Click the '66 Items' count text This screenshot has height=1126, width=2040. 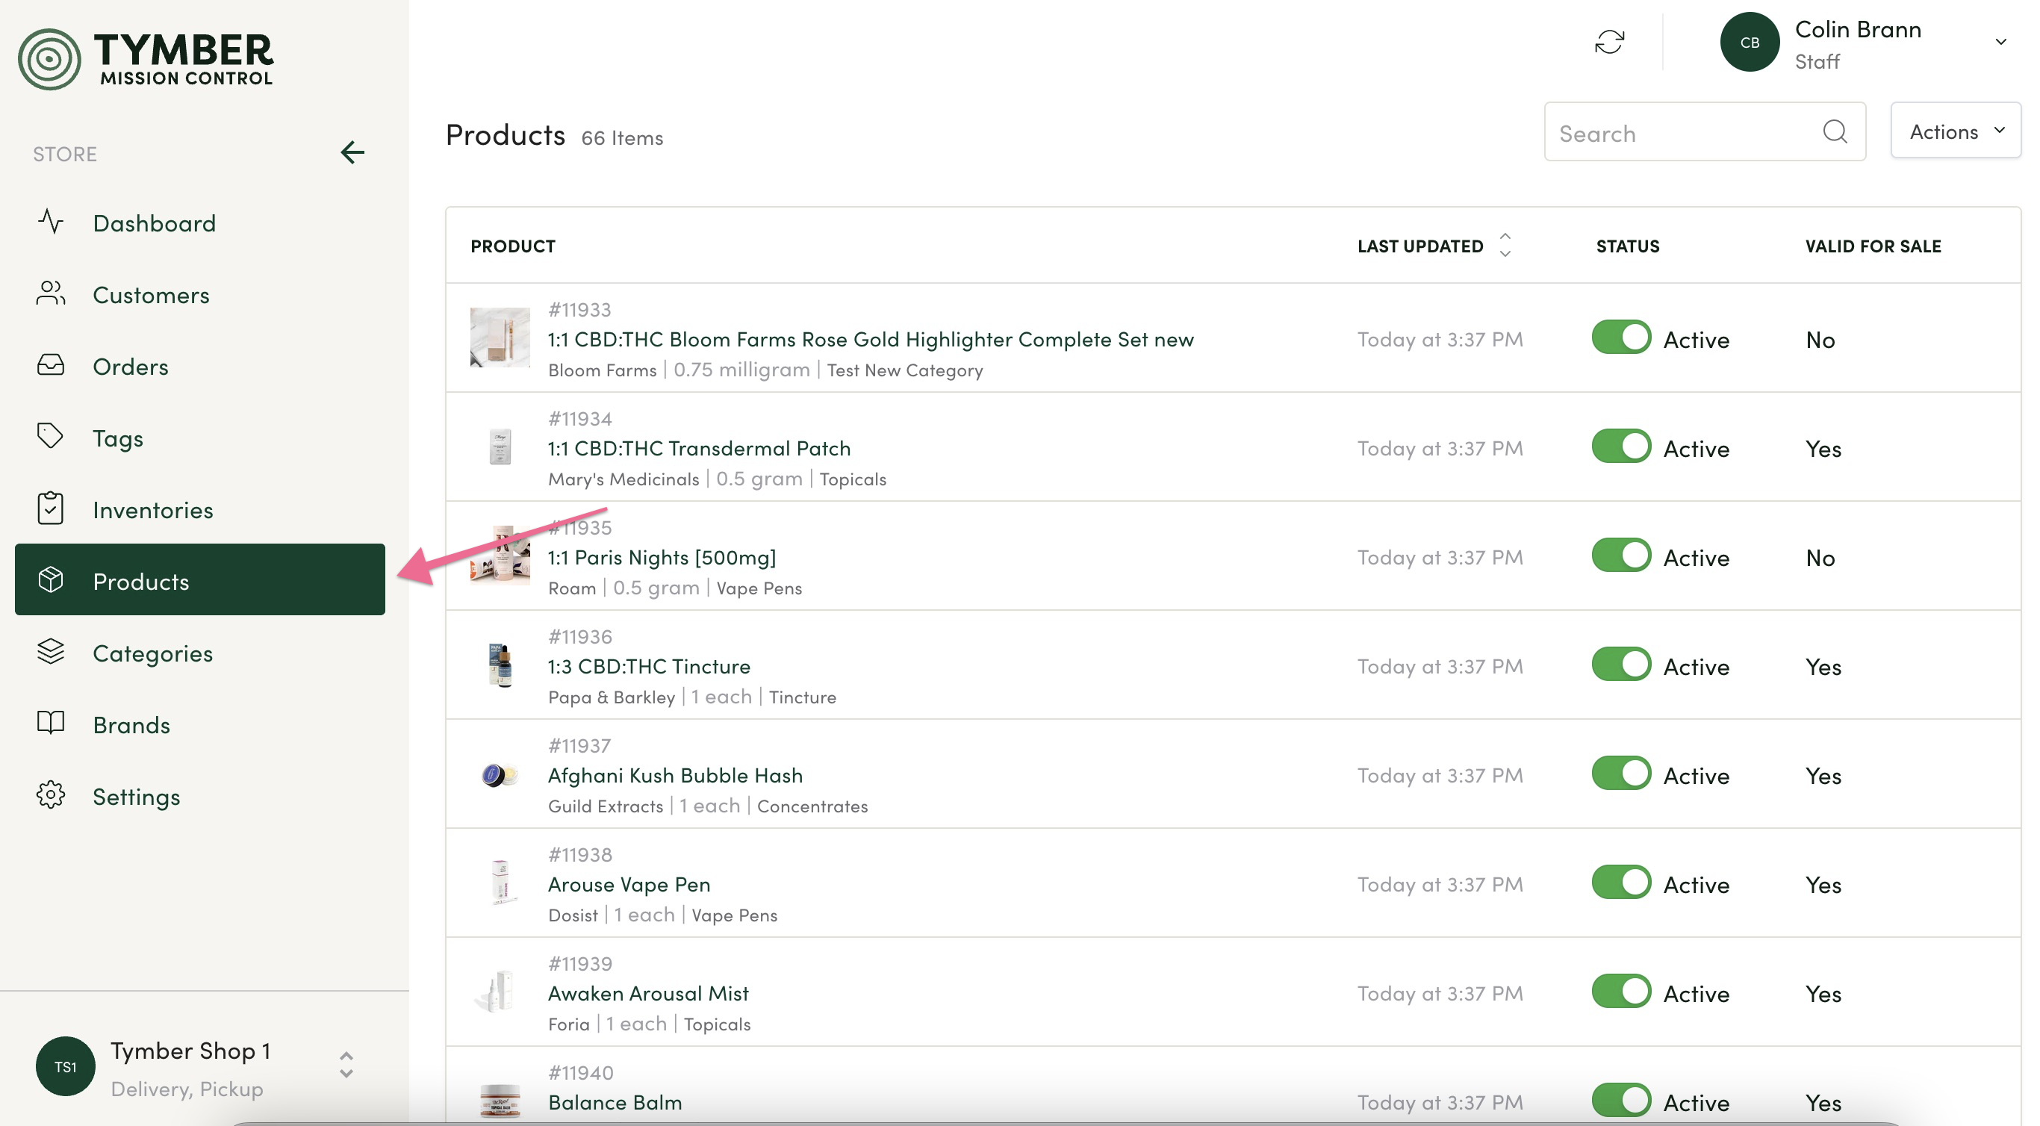point(622,138)
